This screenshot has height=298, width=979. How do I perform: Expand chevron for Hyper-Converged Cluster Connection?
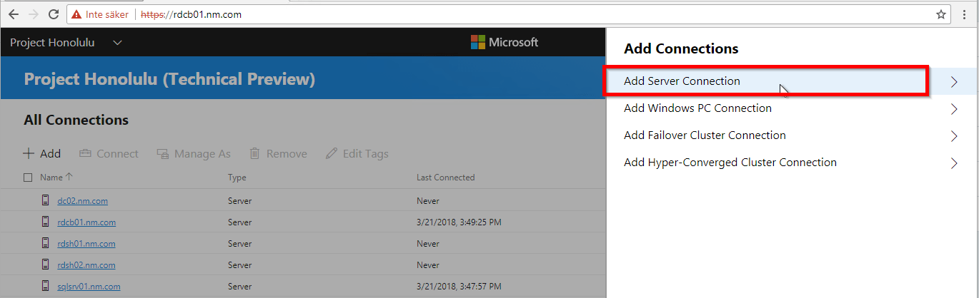click(x=954, y=163)
